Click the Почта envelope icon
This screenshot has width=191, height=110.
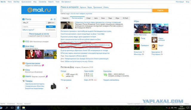click(23, 19)
